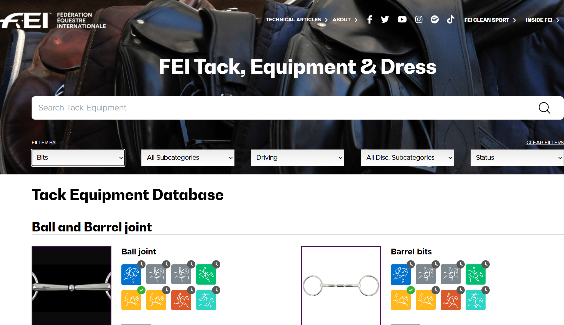564x325 pixels.
Task: Open the All Subcategories dropdown
Action: pos(188,158)
